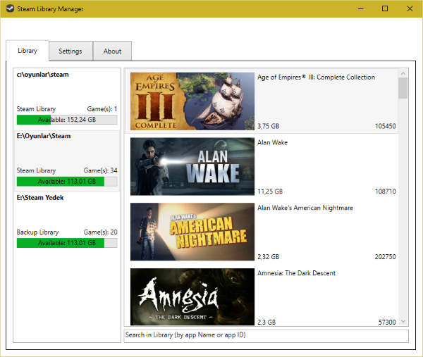Open the Settings tab
423x357 pixels.
coord(70,51)
